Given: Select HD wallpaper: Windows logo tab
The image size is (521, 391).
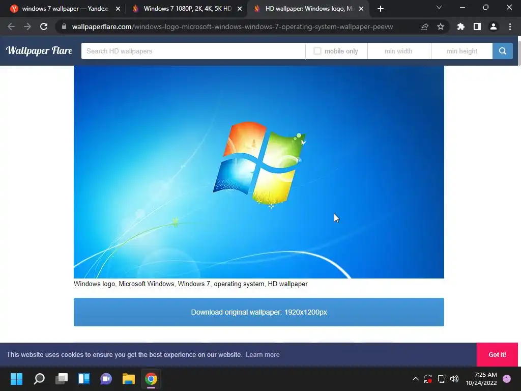Looking at the screenshot, I should tap(310, 9).
